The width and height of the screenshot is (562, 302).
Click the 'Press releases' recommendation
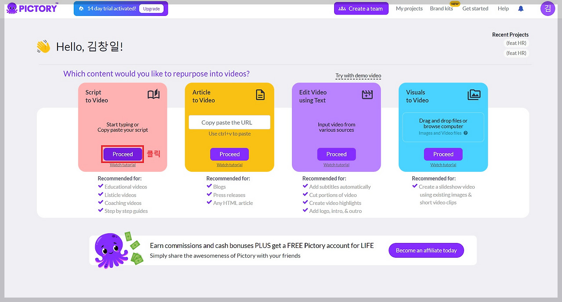click(229, 195)
